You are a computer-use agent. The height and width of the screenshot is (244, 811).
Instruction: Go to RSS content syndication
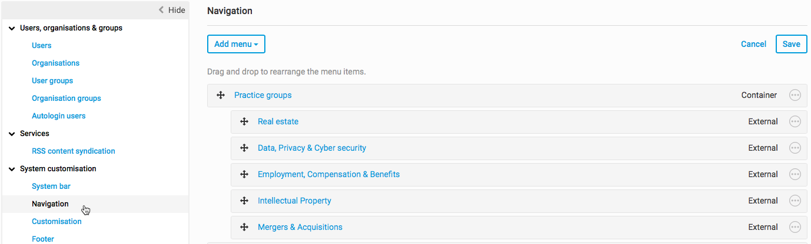tap(74, 151)
